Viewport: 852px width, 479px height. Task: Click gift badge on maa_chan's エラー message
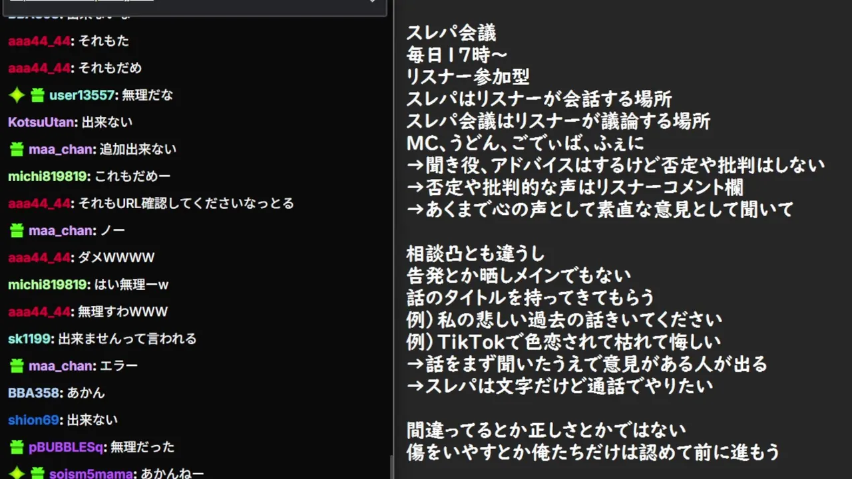point(17,366)
